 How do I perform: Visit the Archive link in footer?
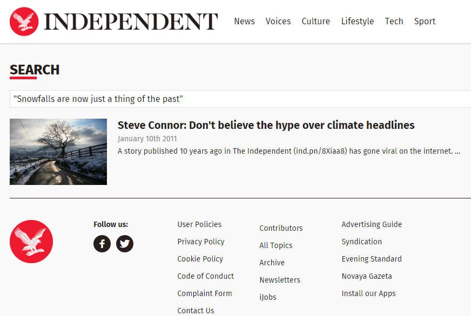(272, 263)
